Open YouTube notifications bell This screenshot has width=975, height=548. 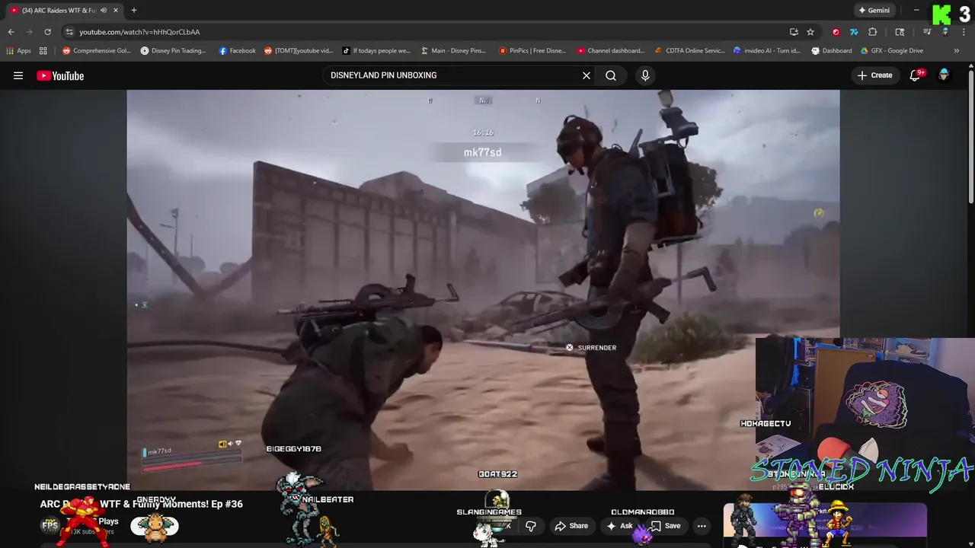[915, 75]
